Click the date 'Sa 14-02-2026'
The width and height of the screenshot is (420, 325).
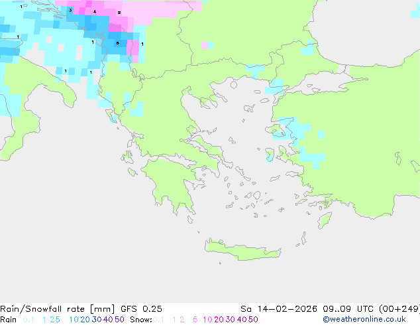[x=279, y=309]
